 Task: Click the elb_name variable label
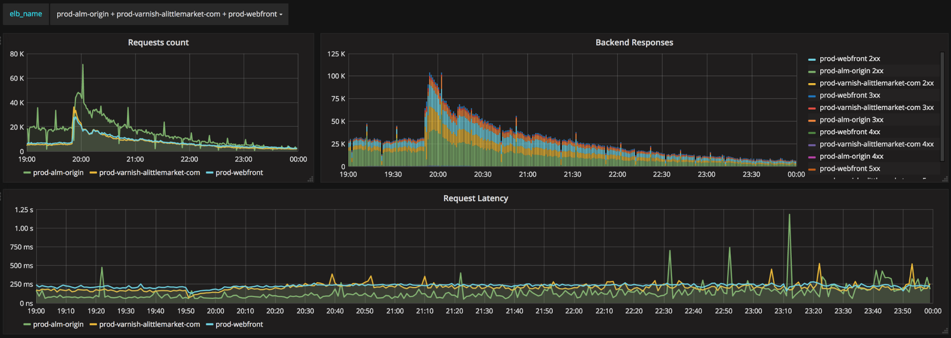tap(26, 14)
